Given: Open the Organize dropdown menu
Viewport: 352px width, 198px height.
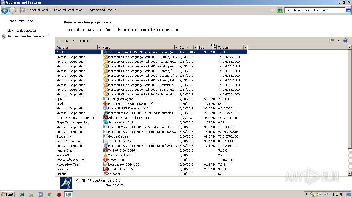Looking at the screenshot, I should point(66,41).
